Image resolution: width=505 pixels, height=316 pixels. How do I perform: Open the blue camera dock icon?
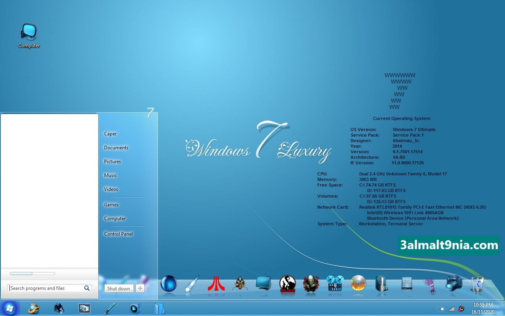[x=454, y=284]
